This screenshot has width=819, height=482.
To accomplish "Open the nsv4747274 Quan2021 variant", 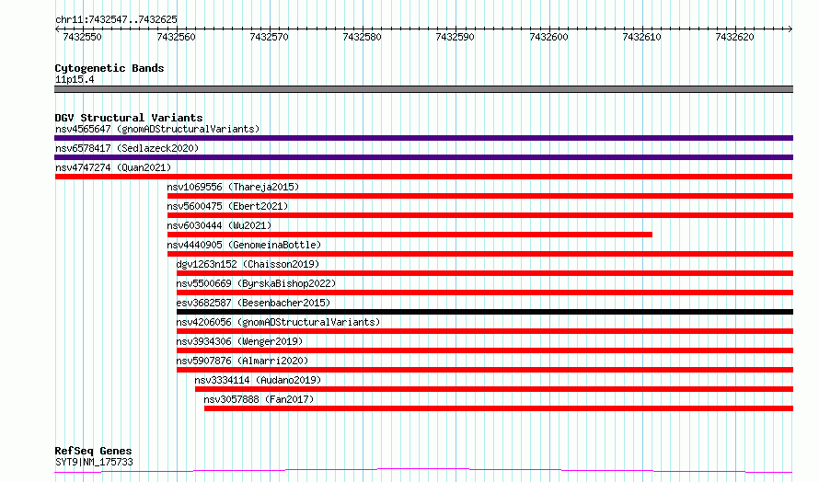I will [113, 167].
